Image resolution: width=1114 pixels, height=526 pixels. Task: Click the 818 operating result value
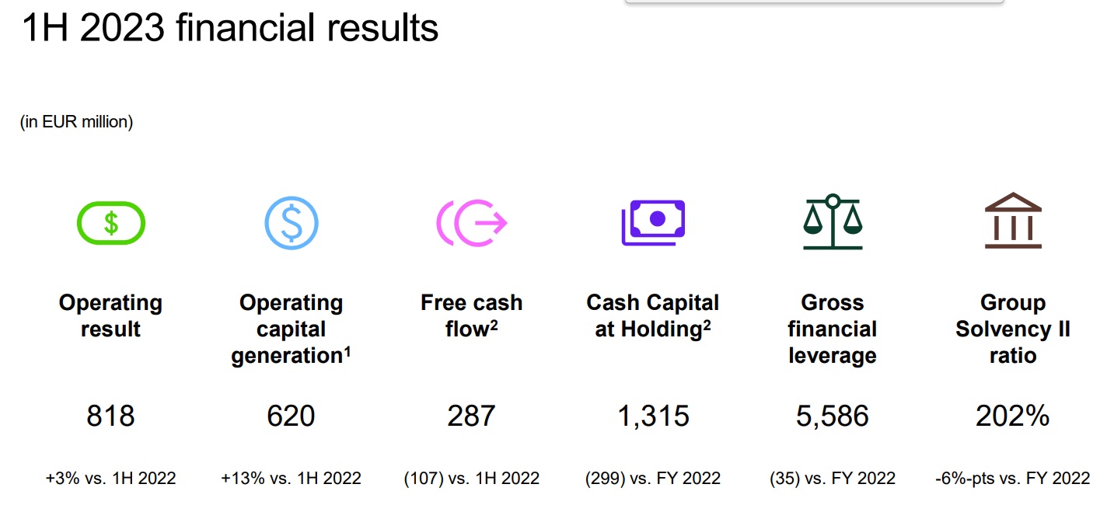(x=110, y=416)
